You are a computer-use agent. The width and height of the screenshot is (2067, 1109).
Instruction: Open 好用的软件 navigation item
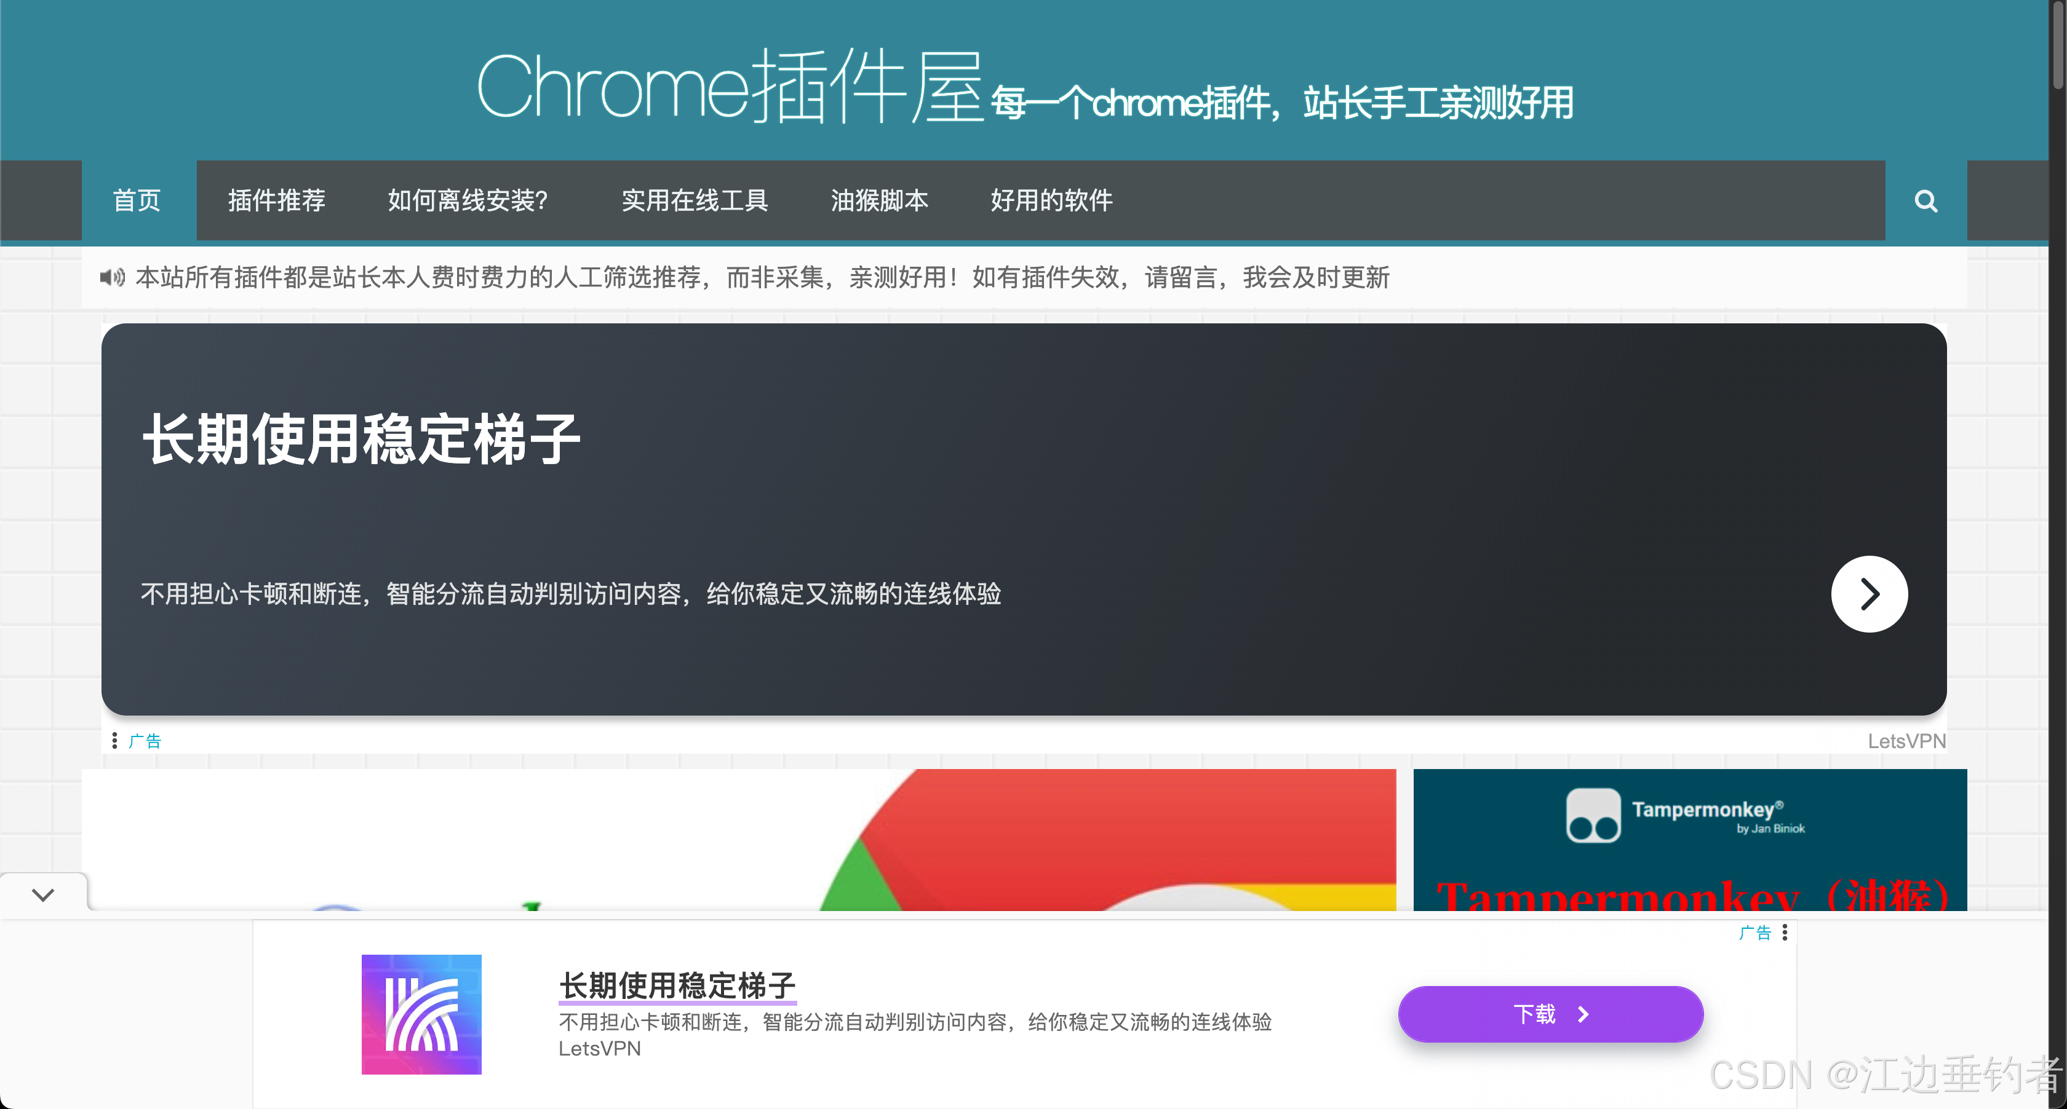[x=1051, y=200]
